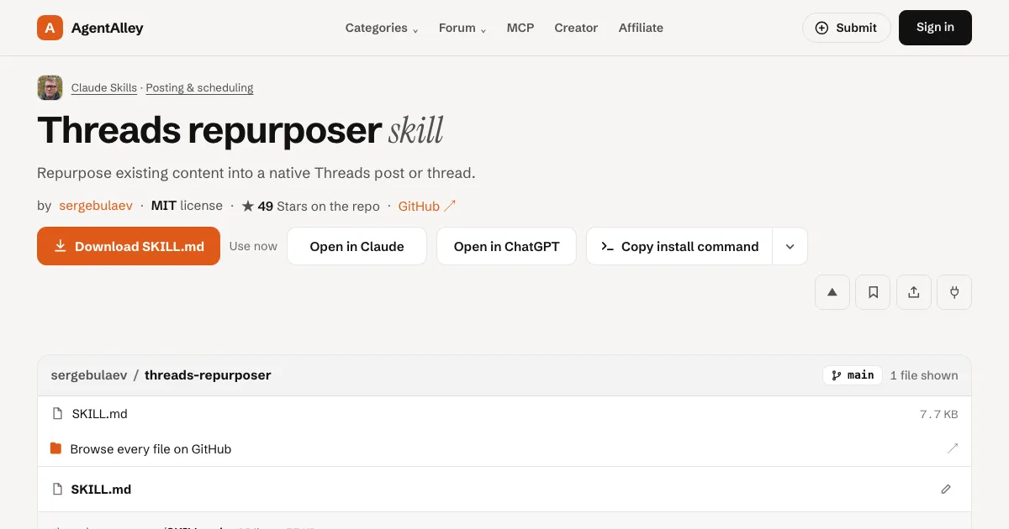Download SKILL.md with the orange button
The image size is (1009, 529).
129,246
